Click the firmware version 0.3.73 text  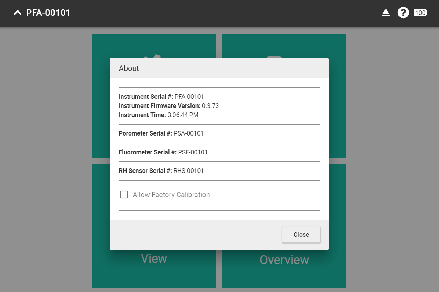tap(210, 106)
